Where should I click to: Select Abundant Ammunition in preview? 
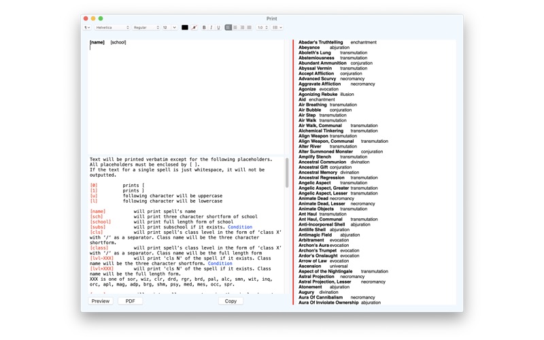pyautogui.click(x=322, y=63)
